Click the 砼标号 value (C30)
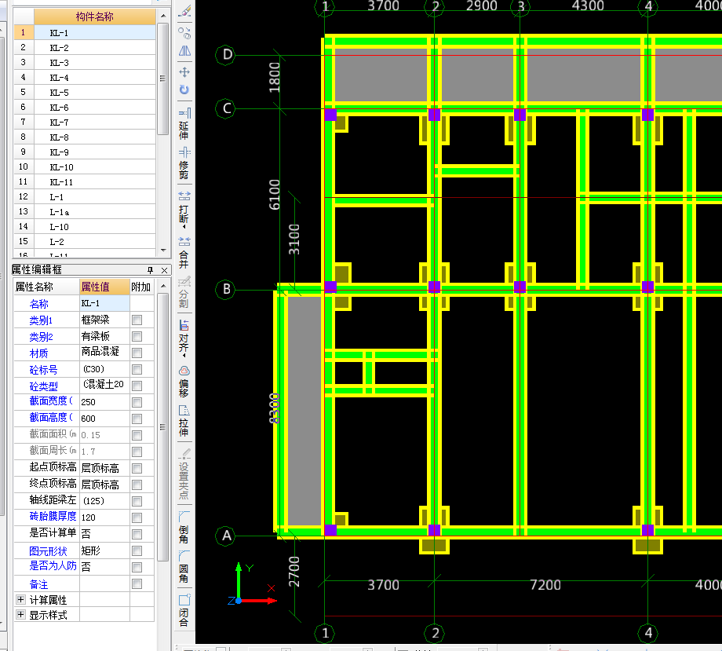The image size is (722, 651). (104, 369)
